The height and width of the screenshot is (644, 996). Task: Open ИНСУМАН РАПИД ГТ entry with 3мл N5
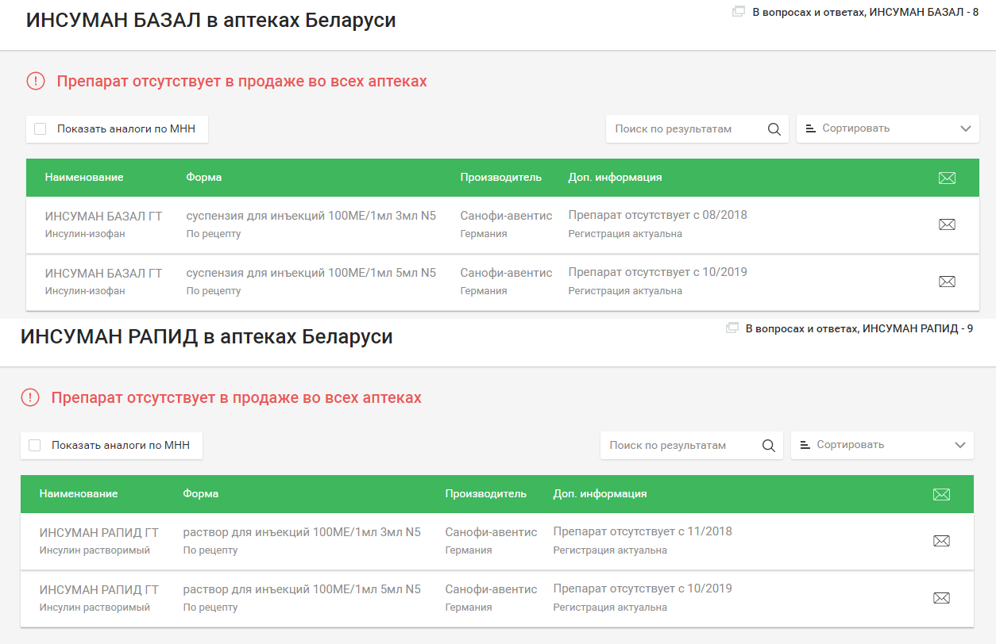pos(99,532)
